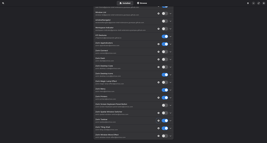Expand details for Zorin Desktop Icons
Image resolution: width=267 pixels, height=143 pixels.
(x=170, y=75)
